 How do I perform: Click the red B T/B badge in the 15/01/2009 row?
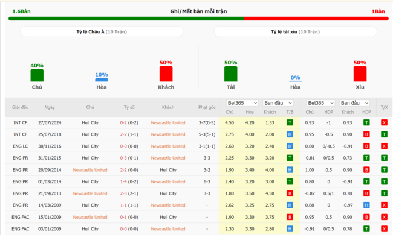coord(290,217)
